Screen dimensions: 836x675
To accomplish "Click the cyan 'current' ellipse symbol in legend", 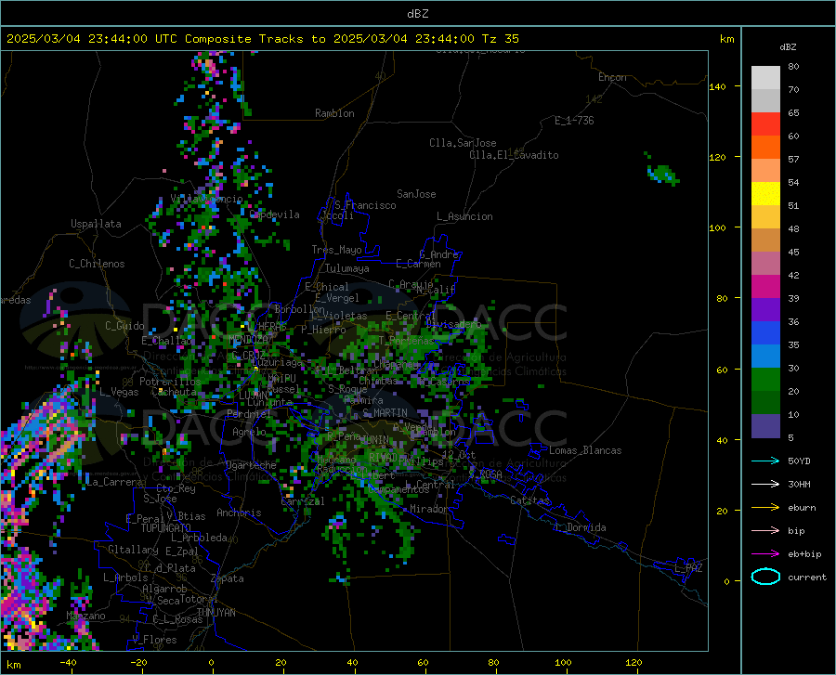I will (x=765, y=577).
